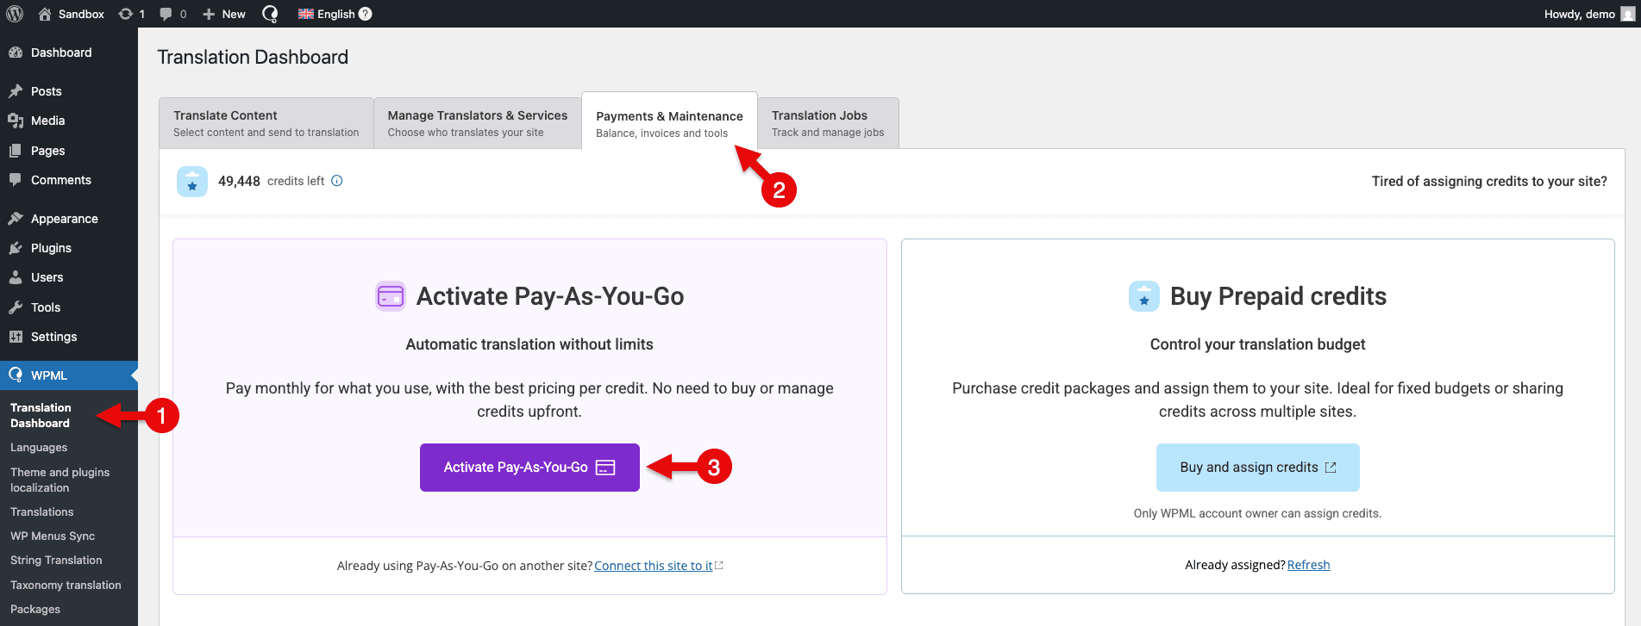
Task: Open the New content menu
Action: [x=224, y=14]
